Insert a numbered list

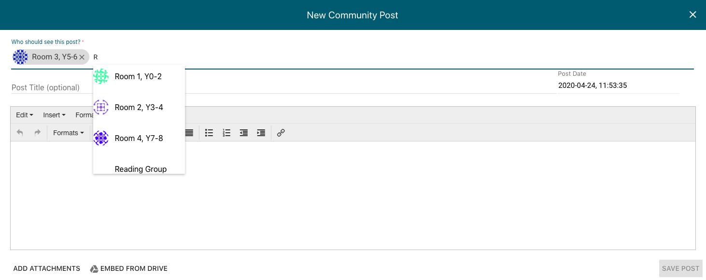tap(226, 133)
